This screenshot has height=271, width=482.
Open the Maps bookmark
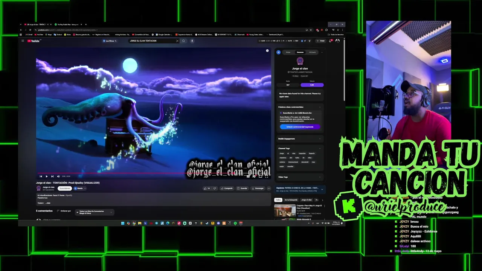click(x=49, y=35)
